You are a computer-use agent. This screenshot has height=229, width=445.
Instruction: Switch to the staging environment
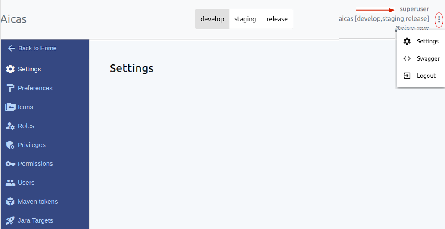pos(245,19)
